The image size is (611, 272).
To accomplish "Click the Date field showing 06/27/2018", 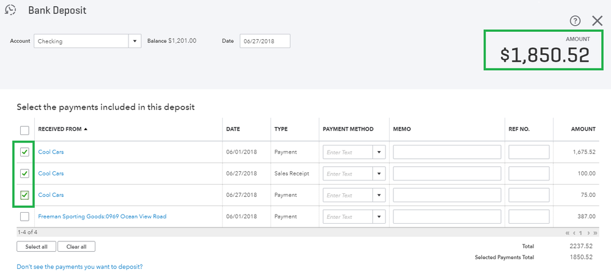I will (x=264, y=42).
